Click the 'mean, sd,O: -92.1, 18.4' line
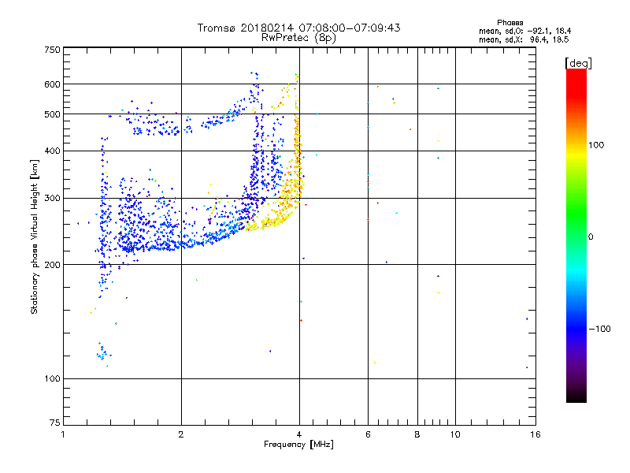The height and width of the screenshot is (473, 630). point(524,31)
